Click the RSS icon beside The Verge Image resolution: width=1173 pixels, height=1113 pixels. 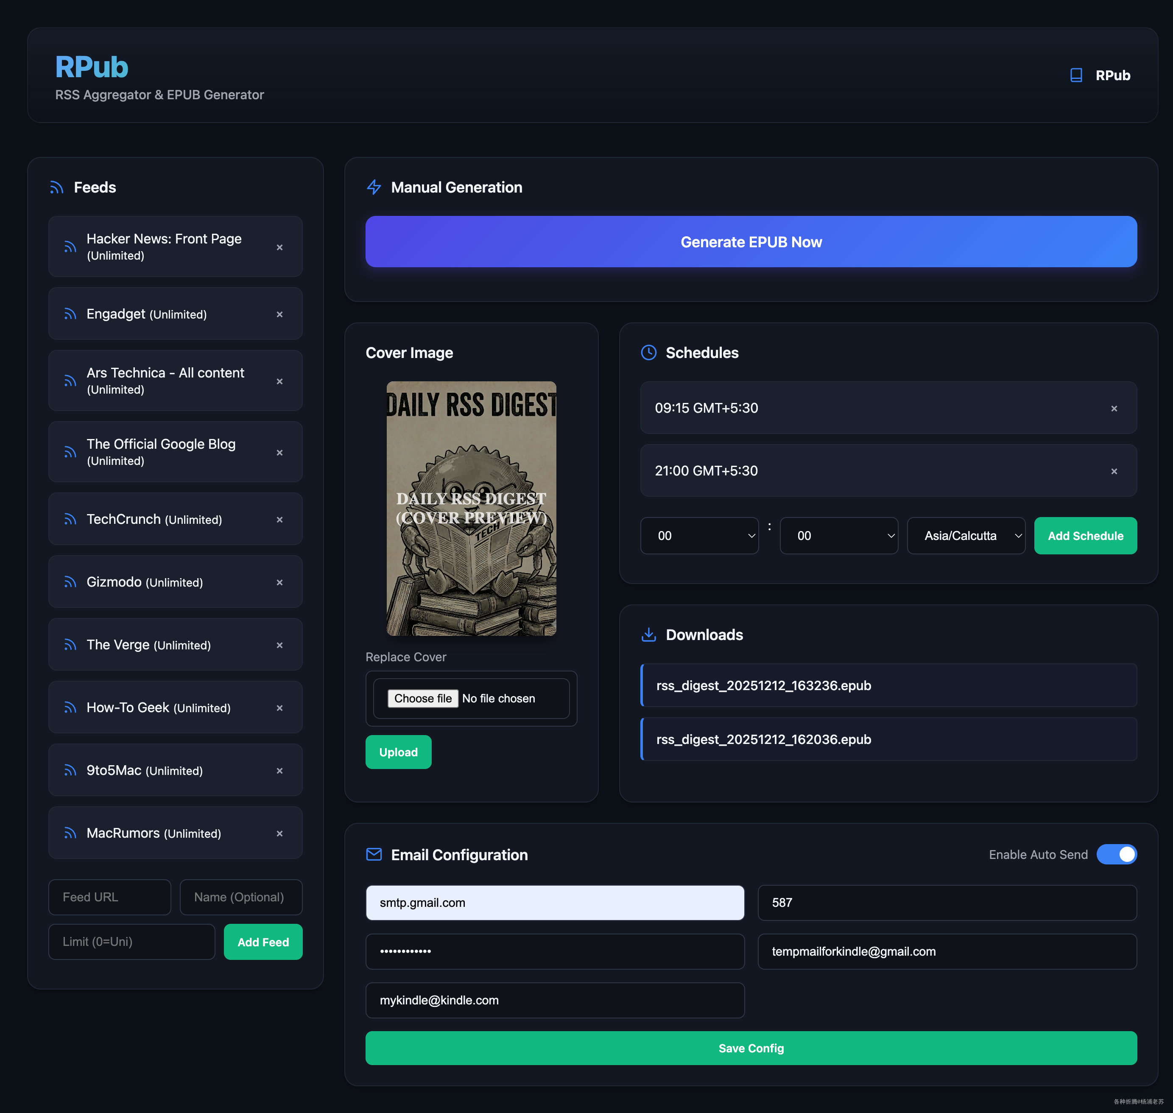(x=70, y=645)
